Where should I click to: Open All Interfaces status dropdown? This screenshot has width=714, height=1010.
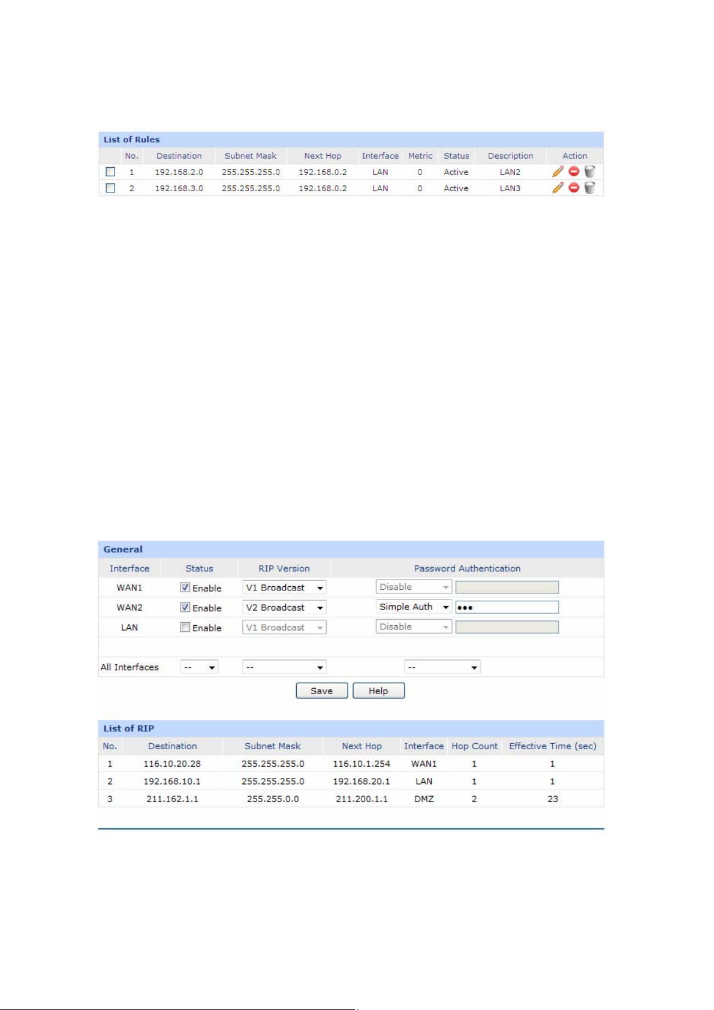(199, 667)
